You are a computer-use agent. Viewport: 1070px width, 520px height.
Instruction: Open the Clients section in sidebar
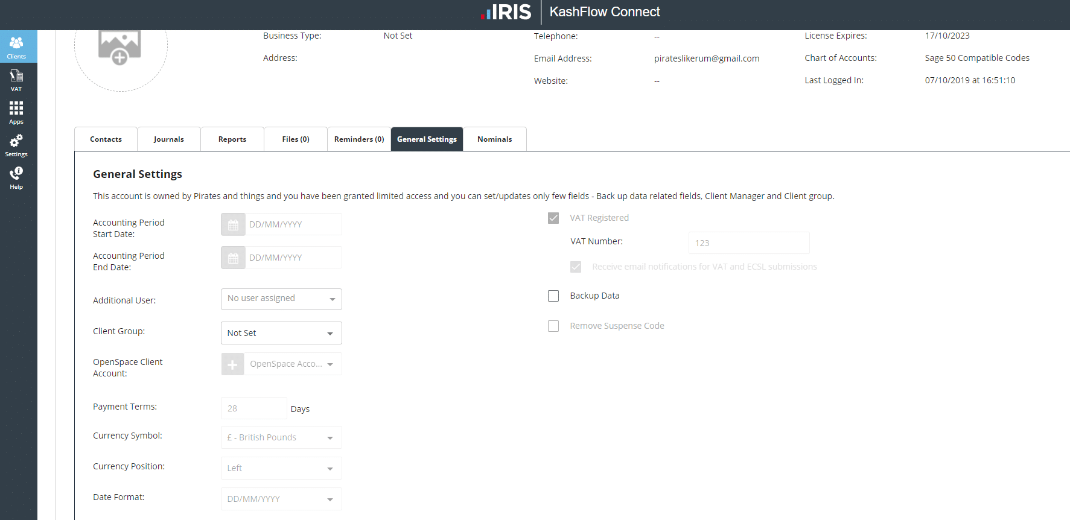point(16,46)
